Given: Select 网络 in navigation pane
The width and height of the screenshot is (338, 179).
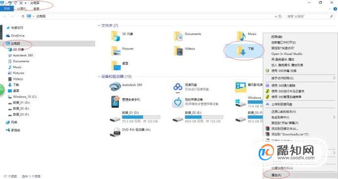Looking at the screenshot, I should (14, 122).
